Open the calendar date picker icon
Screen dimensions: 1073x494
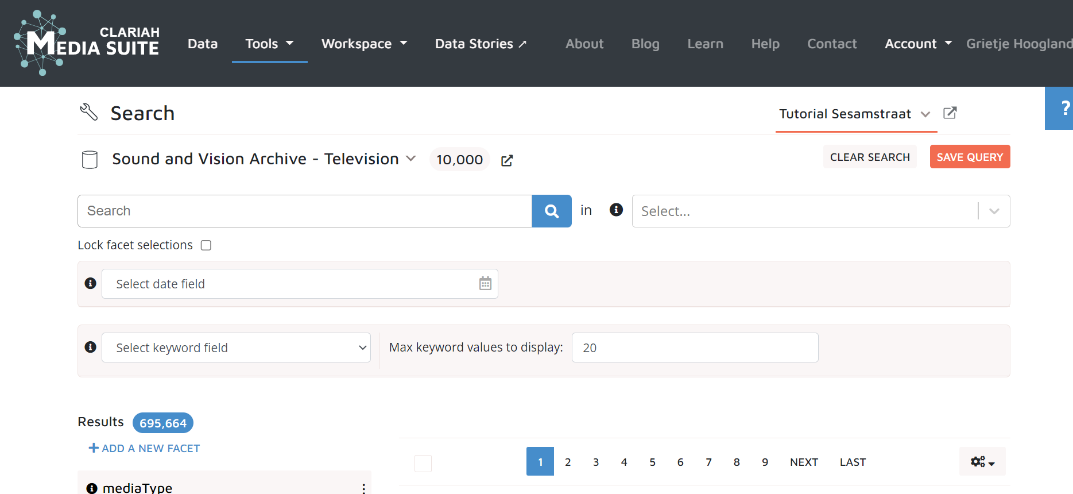coord(485,284)
